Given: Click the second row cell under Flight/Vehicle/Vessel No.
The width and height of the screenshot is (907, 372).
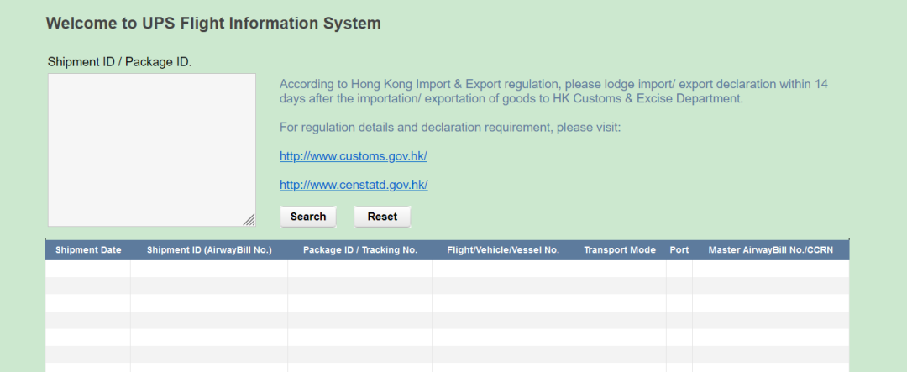Looking at the screenshot, I should pos(503,286).
